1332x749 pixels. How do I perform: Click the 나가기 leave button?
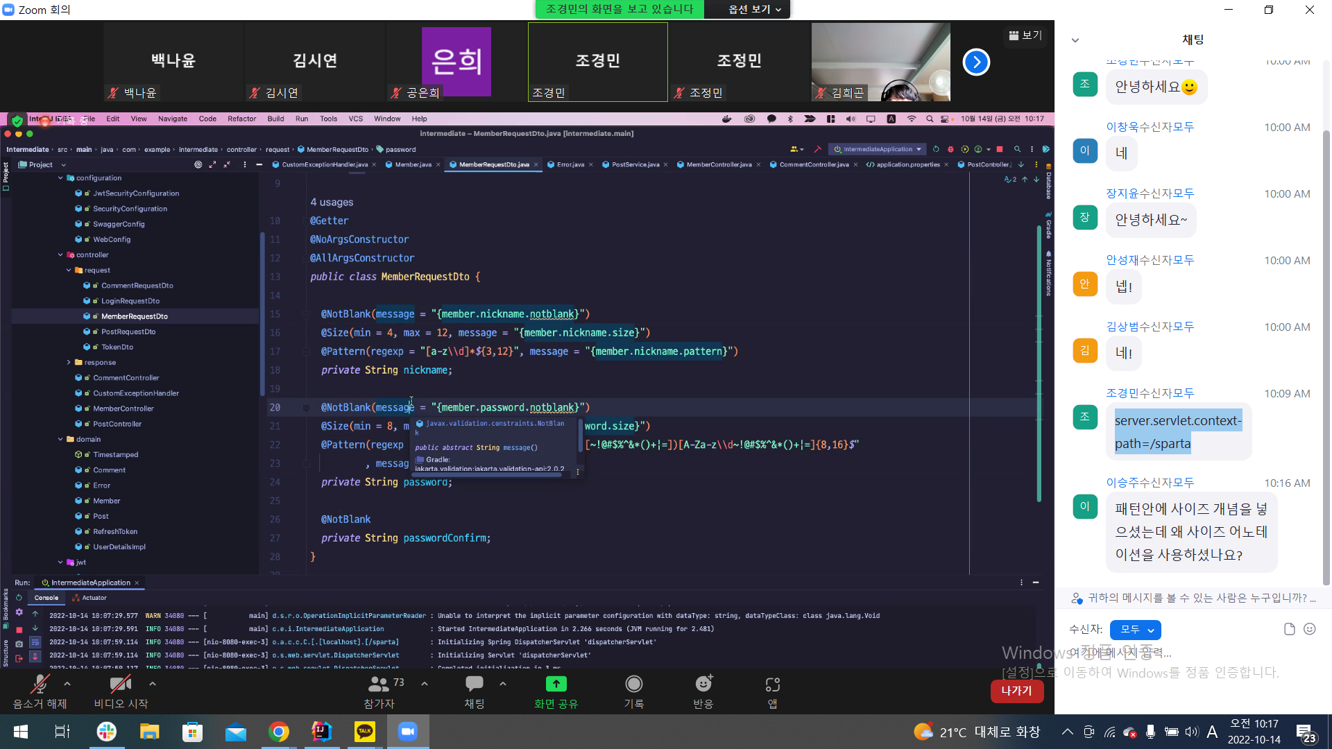tap(1016, 691)
